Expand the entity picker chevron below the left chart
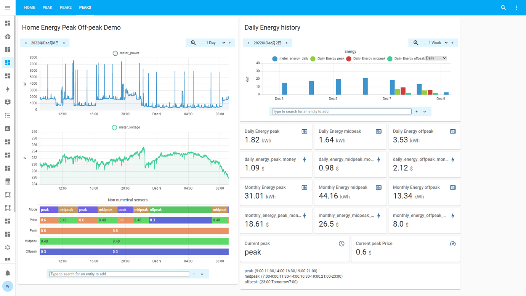Viewport: 526px width, 296px height. (x=202, y=274)
